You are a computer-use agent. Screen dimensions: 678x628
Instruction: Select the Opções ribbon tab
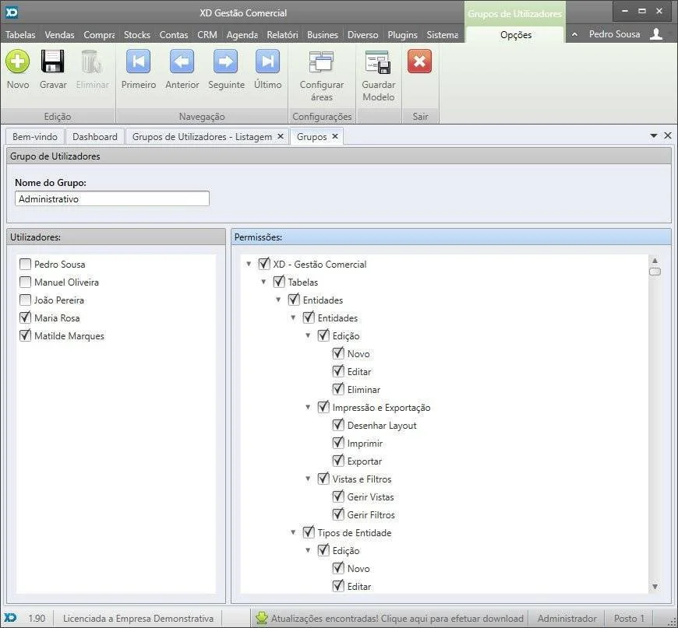point(516,35)
